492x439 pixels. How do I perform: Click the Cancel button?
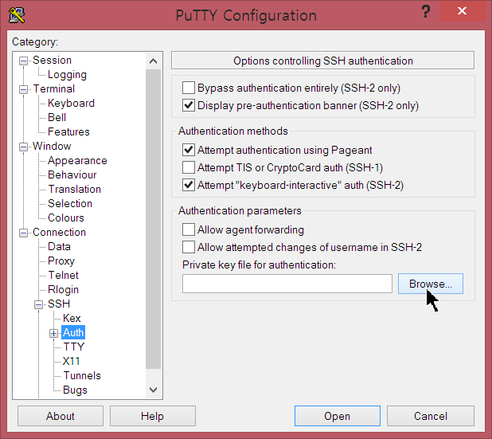431,416
